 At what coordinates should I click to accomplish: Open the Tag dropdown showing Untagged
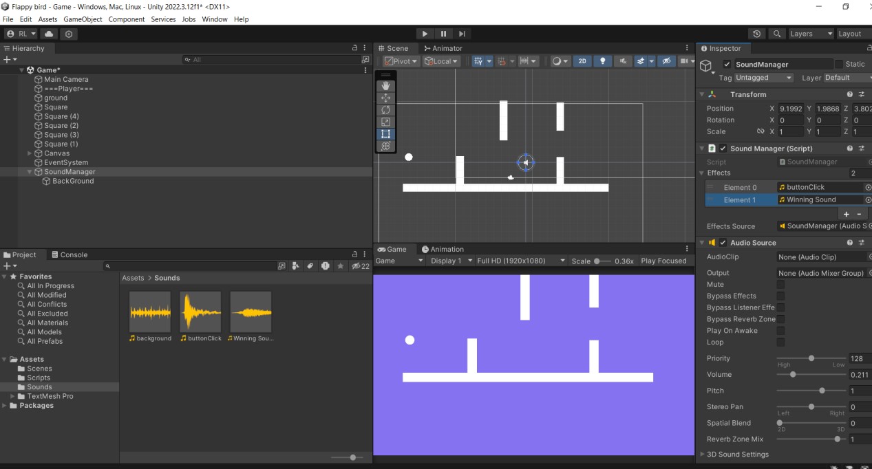point(764,78)
